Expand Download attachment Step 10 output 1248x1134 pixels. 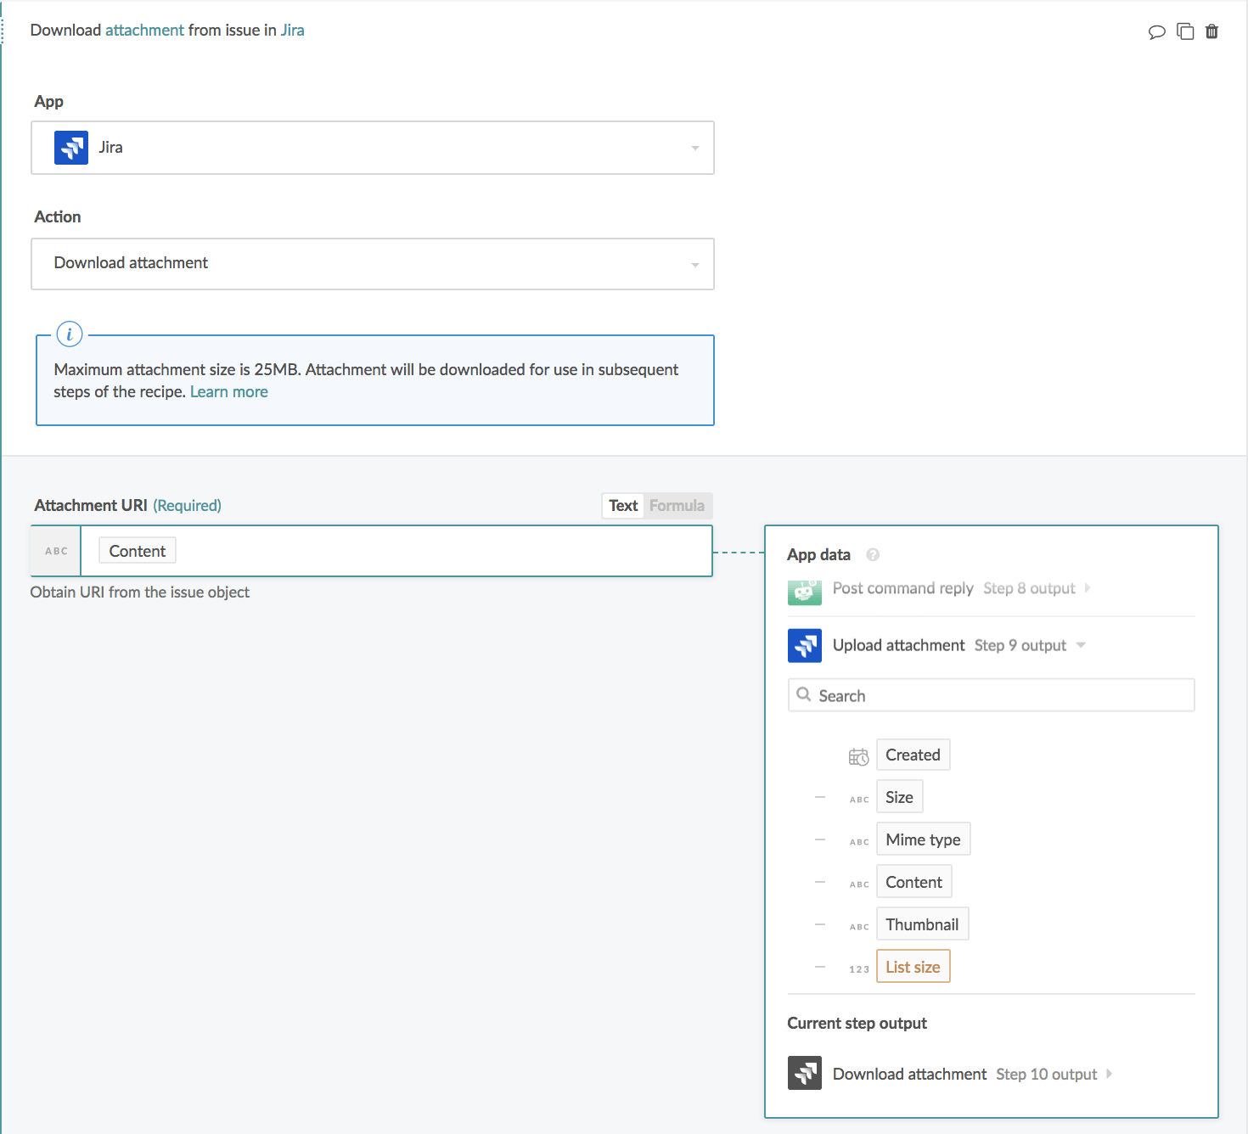coord(1109,1074)
